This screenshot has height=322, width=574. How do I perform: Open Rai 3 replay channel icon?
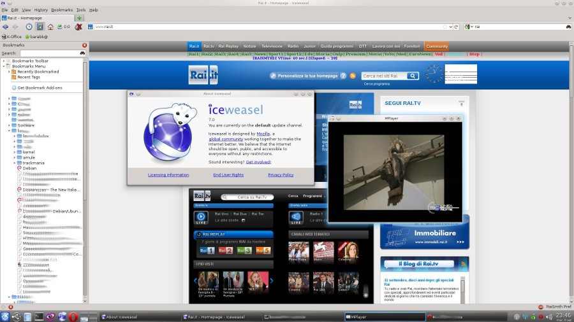click(244, 251)
